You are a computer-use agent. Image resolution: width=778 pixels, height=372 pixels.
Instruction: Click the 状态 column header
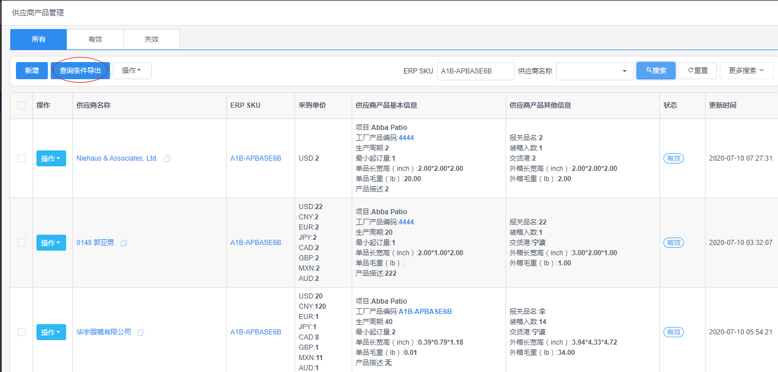[670, 105]
